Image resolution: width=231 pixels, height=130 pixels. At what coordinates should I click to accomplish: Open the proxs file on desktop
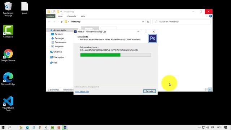25,8
